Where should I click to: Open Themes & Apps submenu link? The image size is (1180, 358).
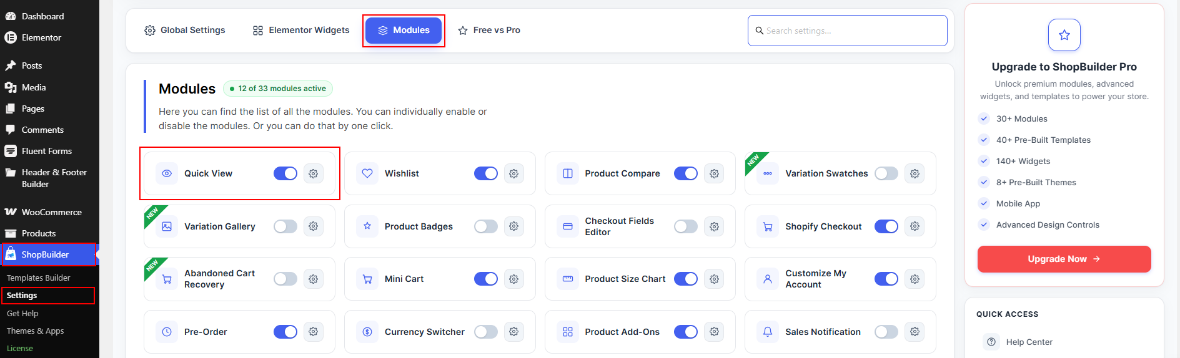[x=35, y=331]
